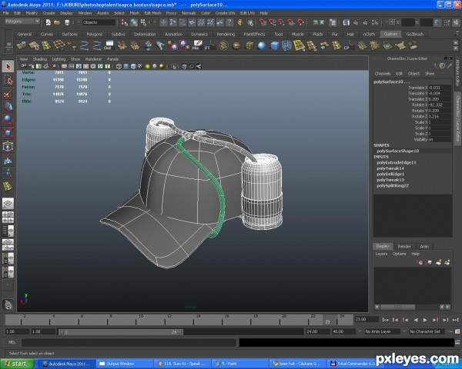The width and height of the screenshot is (462, 369).
Task: Click the layer editor horizontal scrollbar
Action: pos(397,307)
